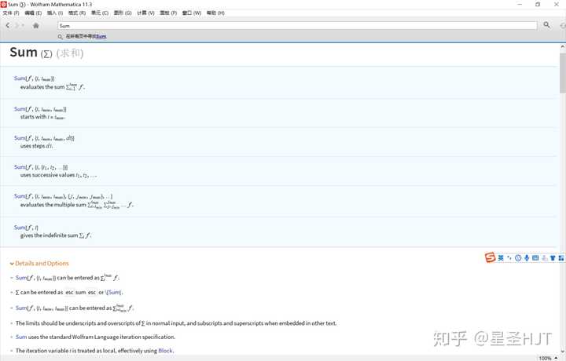Click the vertical scrollbar thumb
Image resolution: width=566 pixels, height=361 pixels.
(562, 73)
